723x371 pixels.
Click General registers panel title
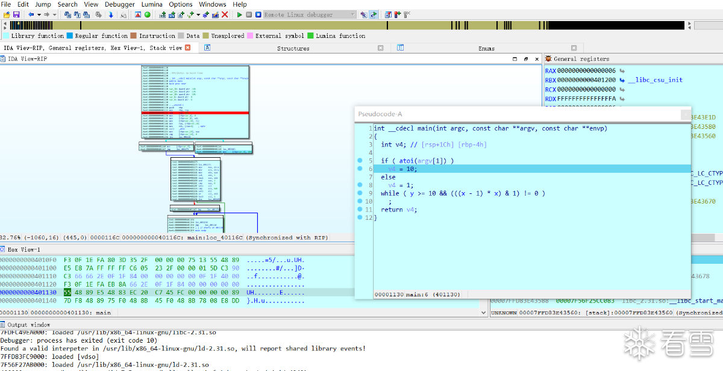581,59
